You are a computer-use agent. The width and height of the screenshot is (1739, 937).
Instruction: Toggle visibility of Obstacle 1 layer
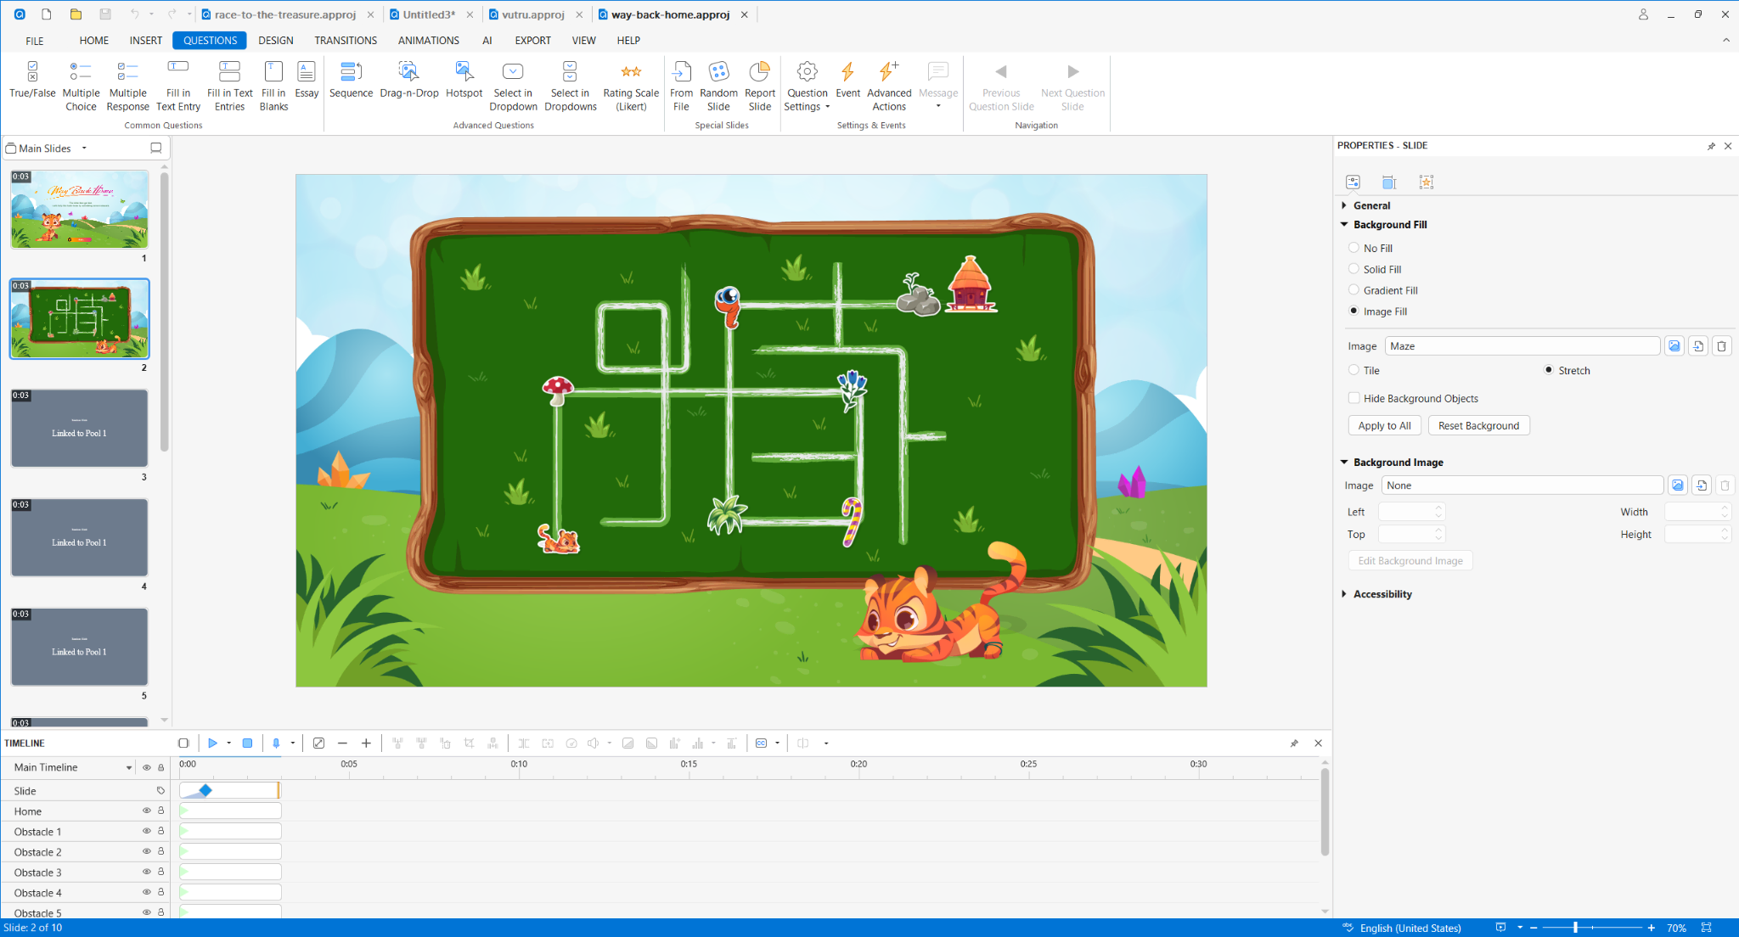pos(146,832)
